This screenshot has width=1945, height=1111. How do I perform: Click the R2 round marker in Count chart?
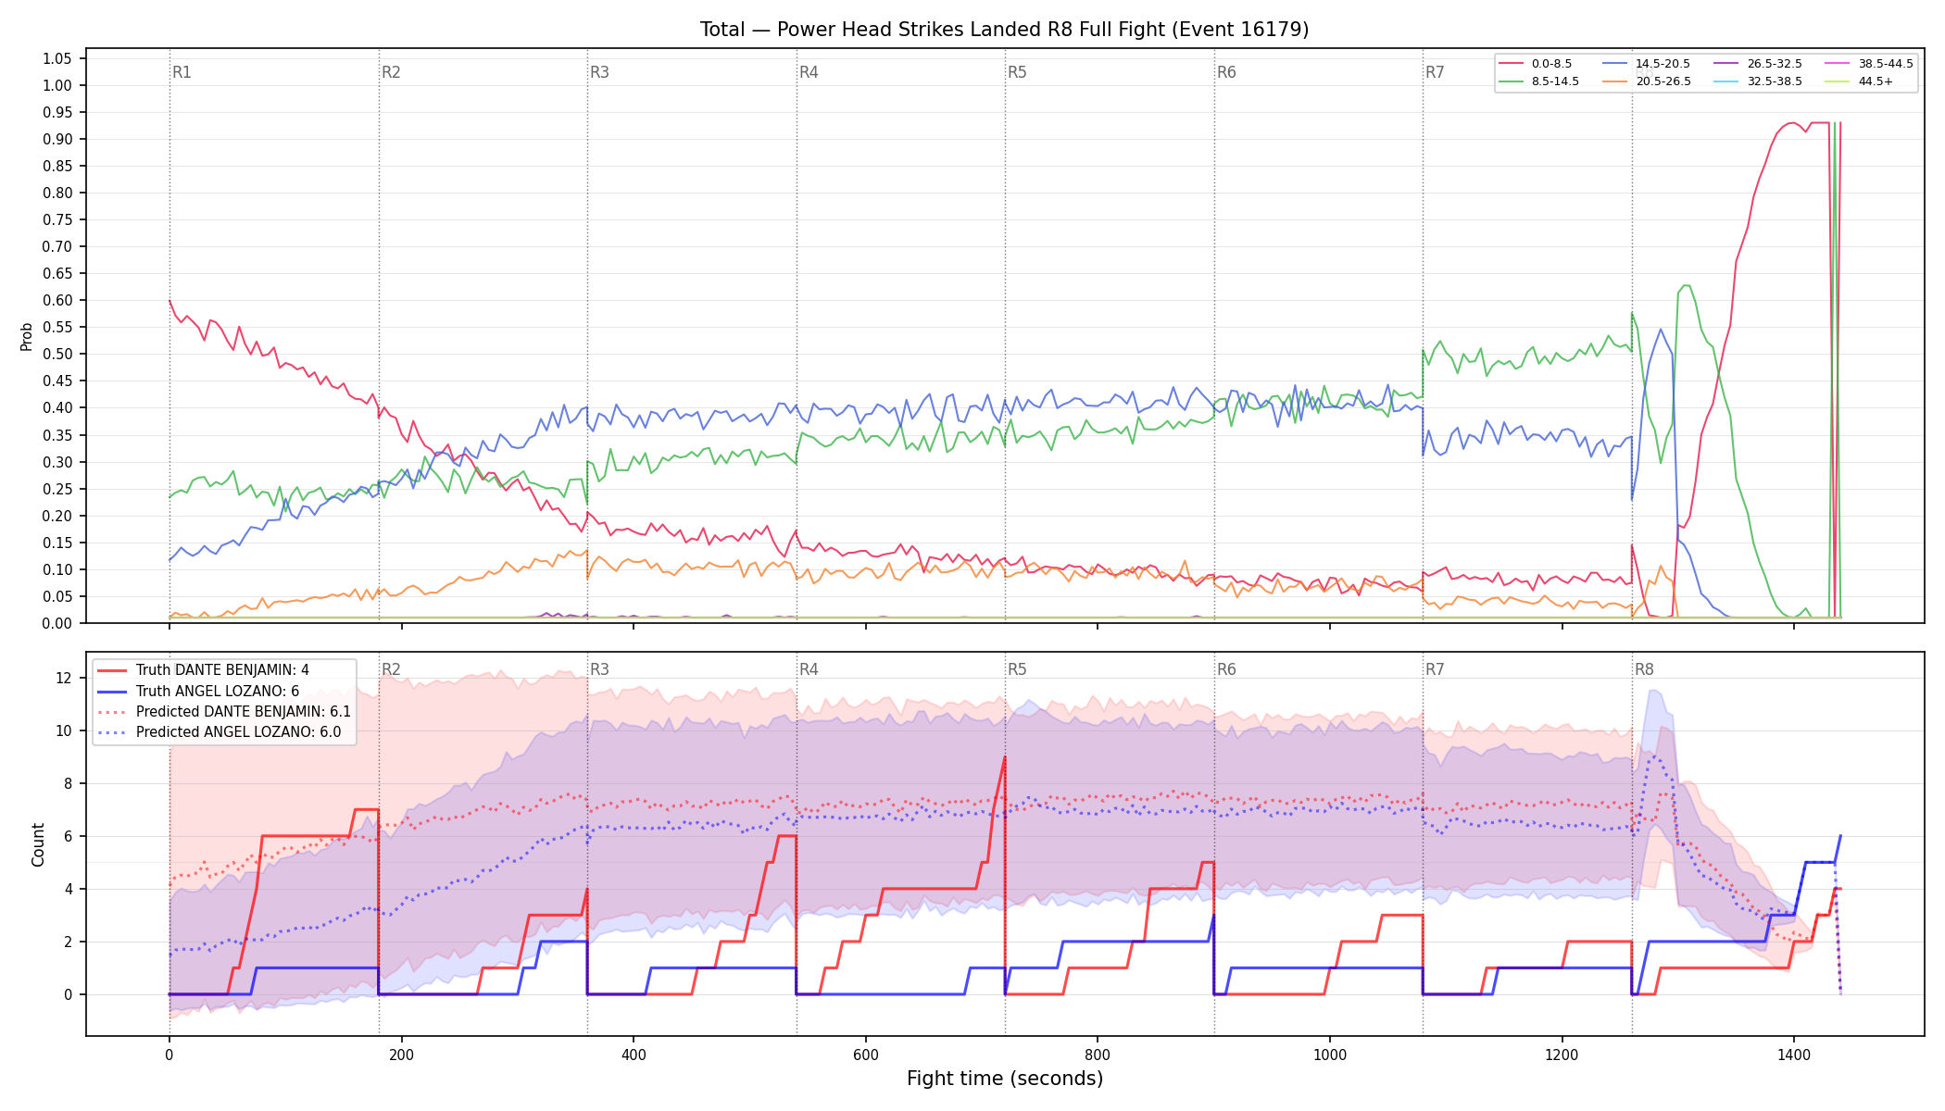[391, 669]
